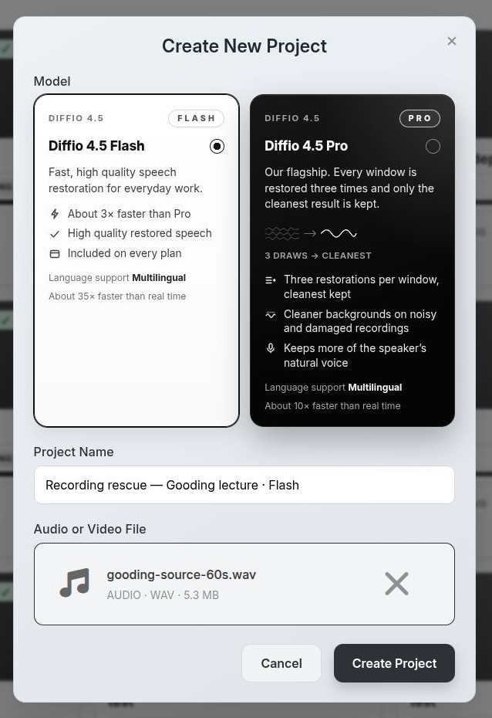Click 'Cleaner backgrounds on noisy' text

(x=360, y=314)
